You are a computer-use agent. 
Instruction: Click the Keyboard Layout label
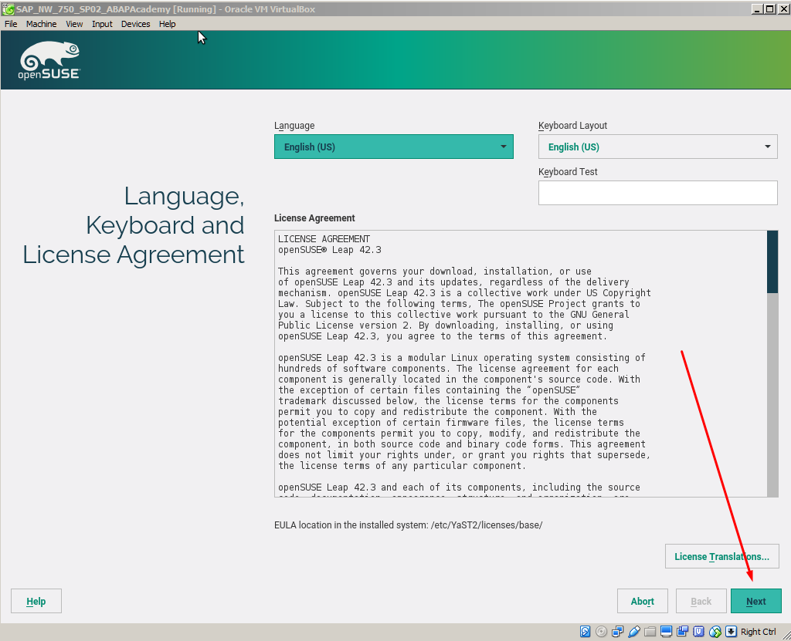[x=572, y=126]
